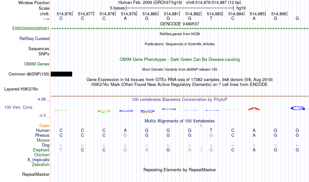Click the Layered H3K27Ac track label
This screenshot has height=182, width=309.
coord(21,89)
